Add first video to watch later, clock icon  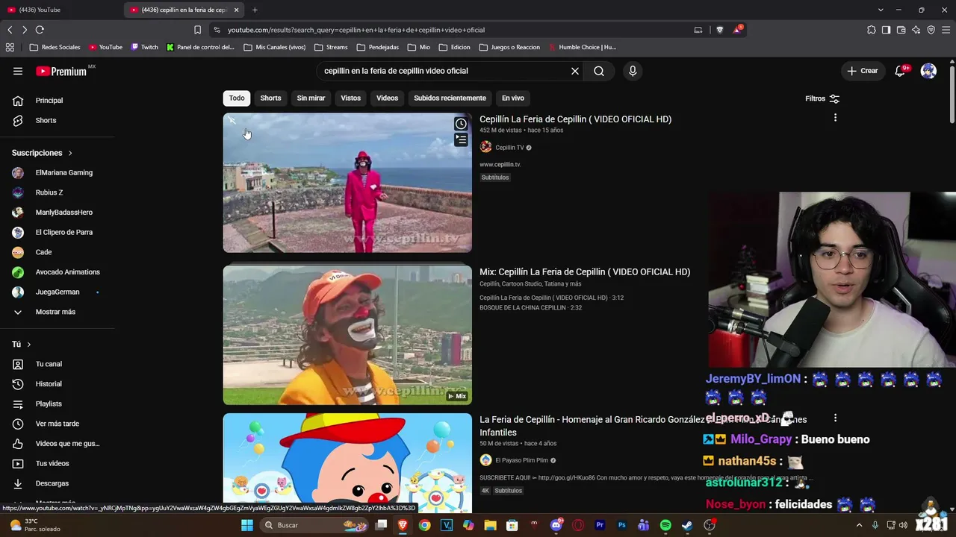(x=461, y=124)
